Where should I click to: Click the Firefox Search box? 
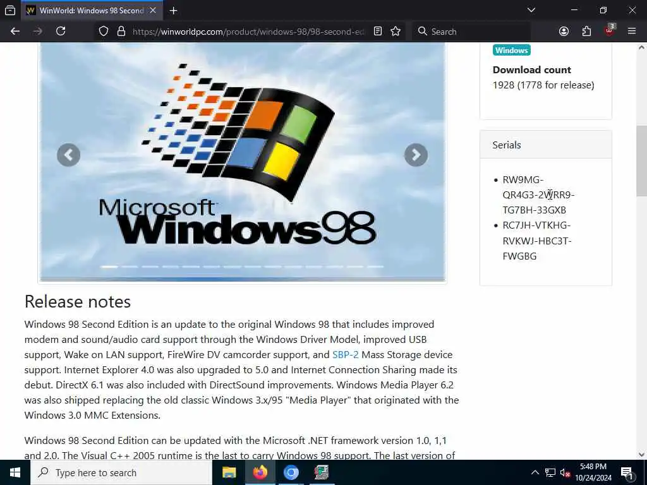pyautogui.click(x=471, y=32)
